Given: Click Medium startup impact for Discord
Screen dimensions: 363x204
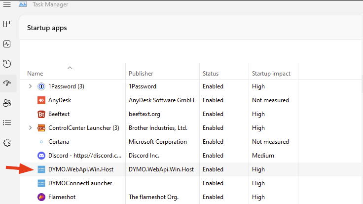Looking at the screenshot, I should coord(263,156).
